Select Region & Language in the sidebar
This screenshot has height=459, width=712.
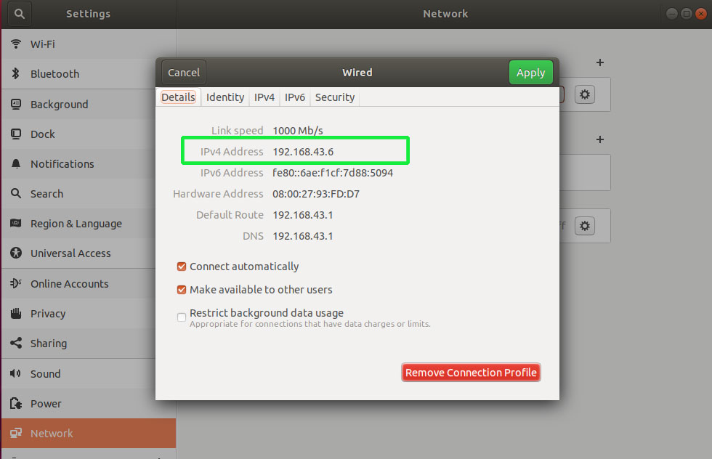[x=76, y=224]
